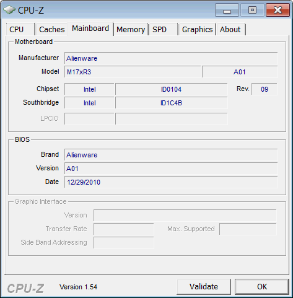
Task: Click the Version 1.54 text
Action: (x=78, y=287)
